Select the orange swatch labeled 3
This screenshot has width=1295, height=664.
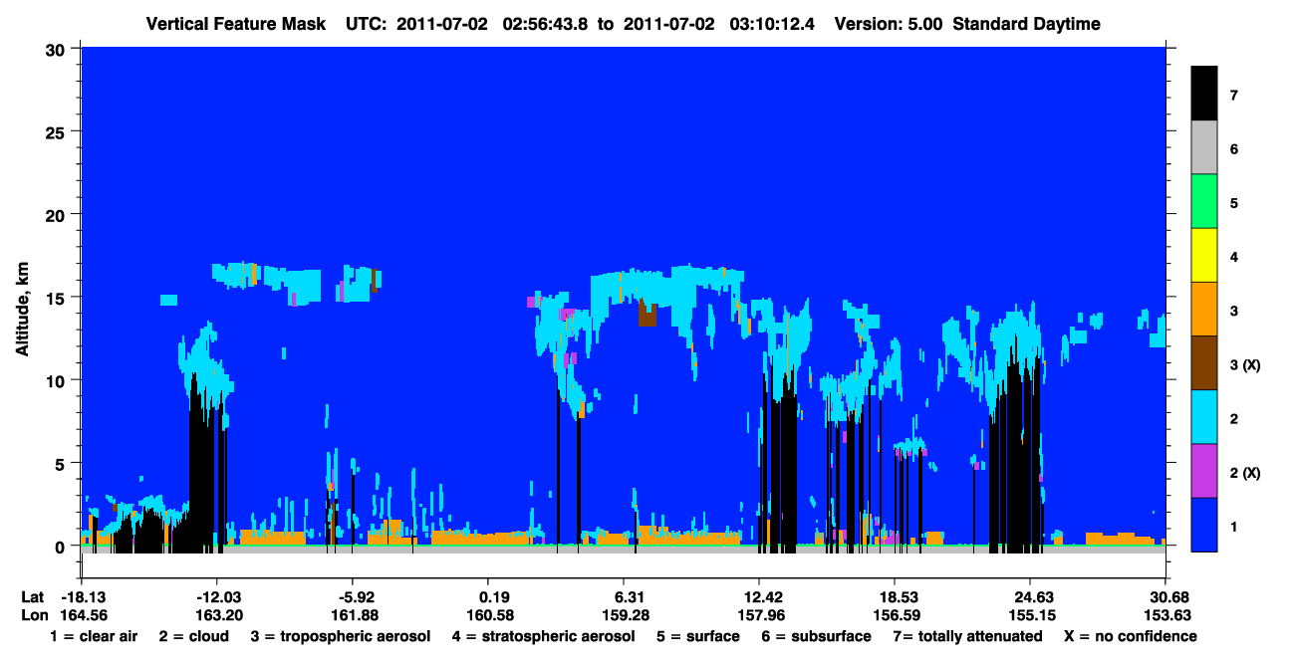(1204, 310)
